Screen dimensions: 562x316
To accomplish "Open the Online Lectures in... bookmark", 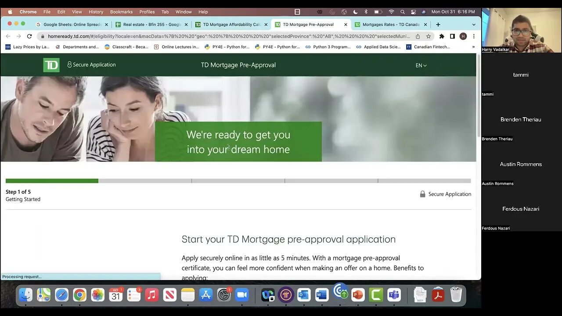I will pyautogui.click(x=176, y=47).
